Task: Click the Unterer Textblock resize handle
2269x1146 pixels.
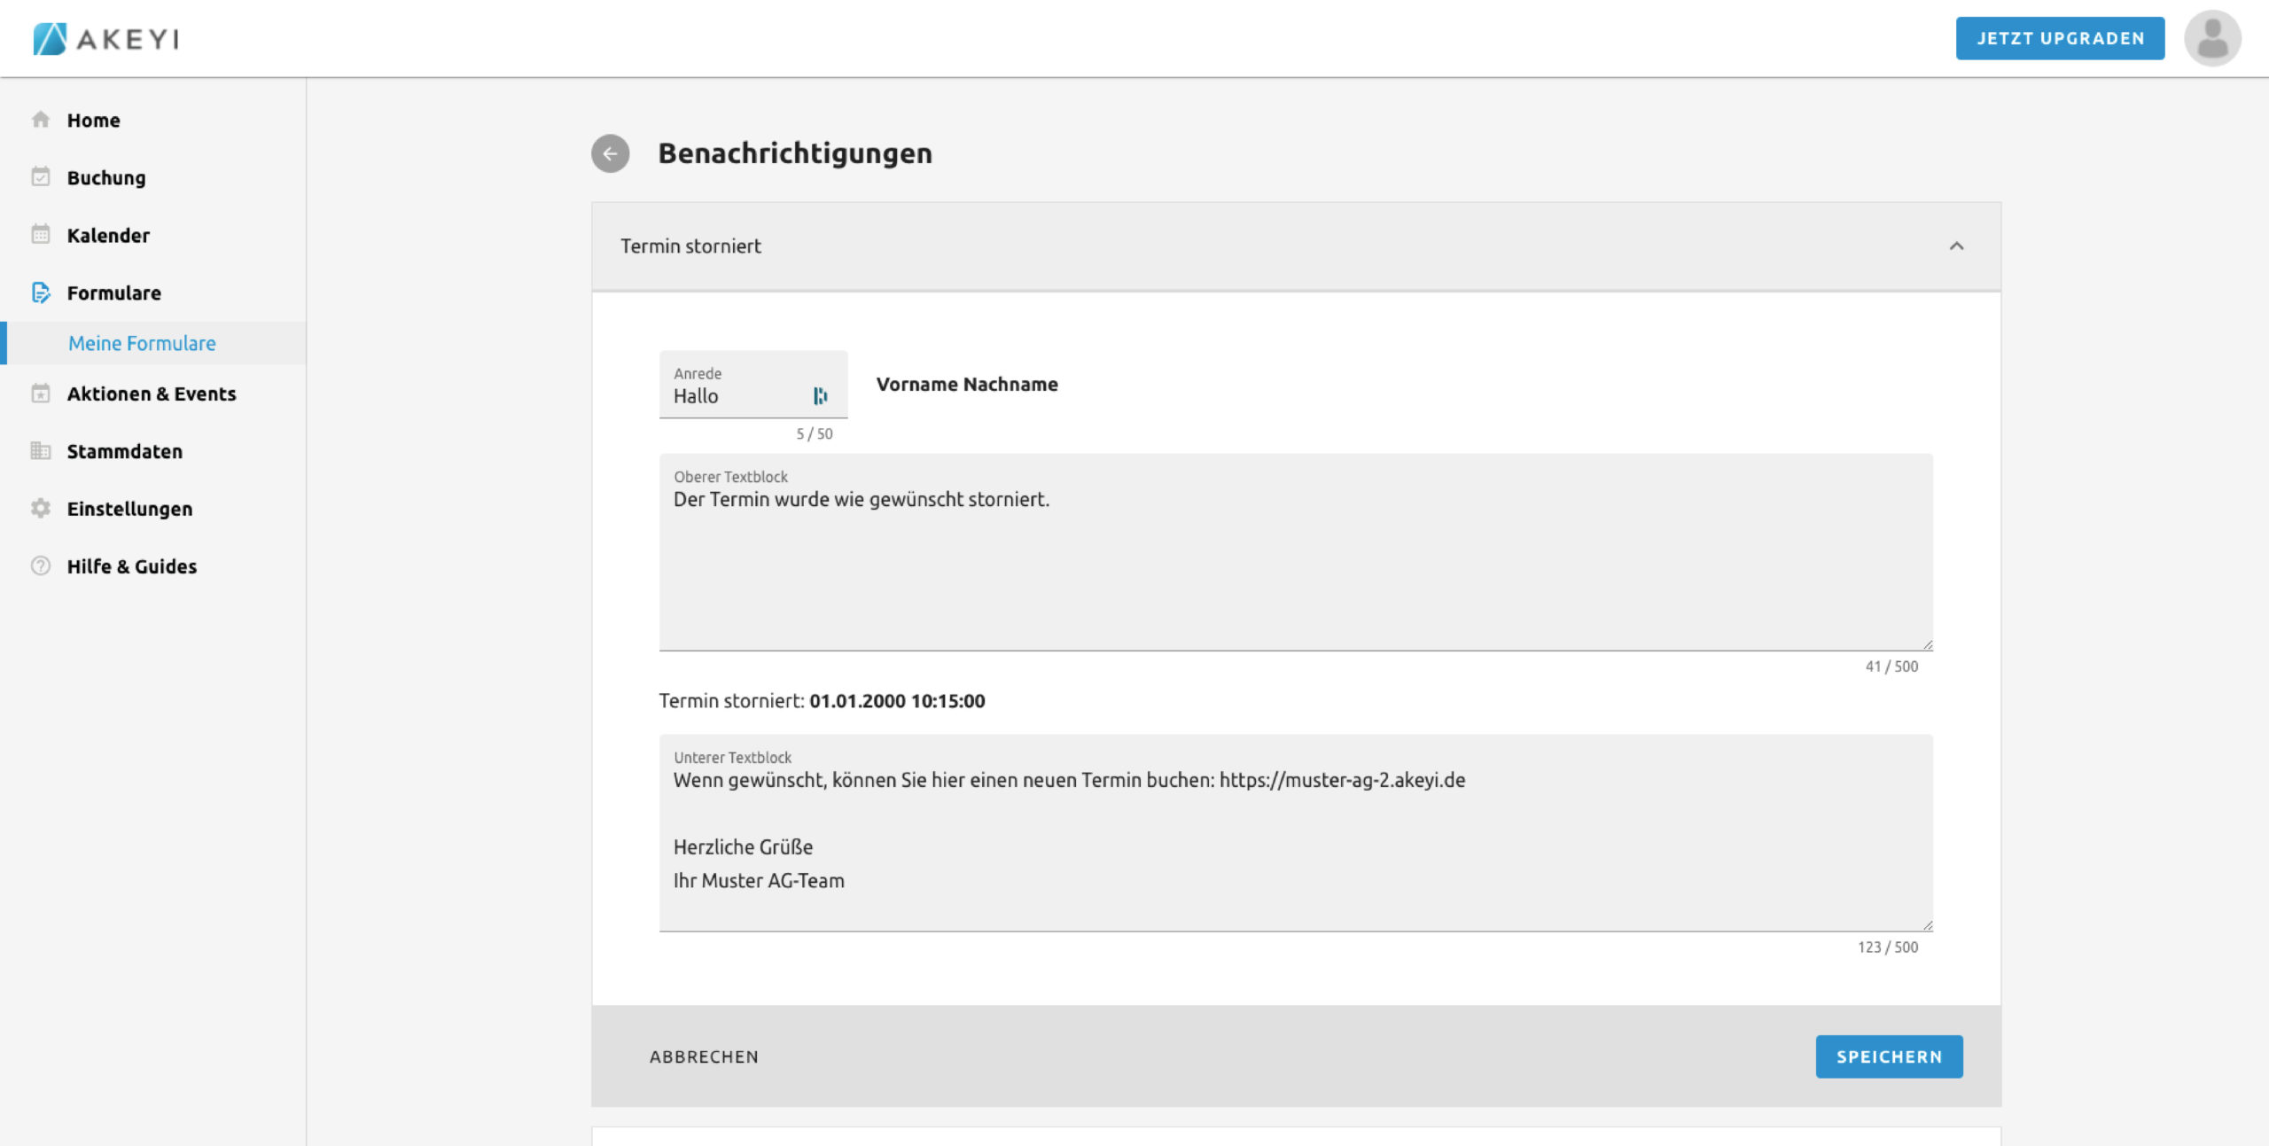Action: pyautogui.click(x=1927, y=925)
